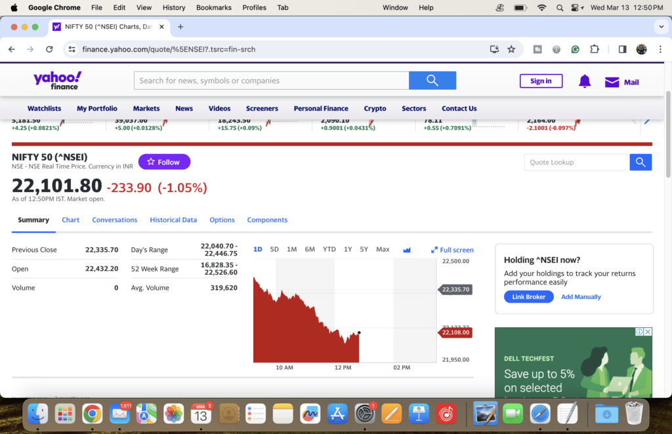This screenshot has width=672, height=434.
Task: Open the Options tab
Action: [222, 220]
